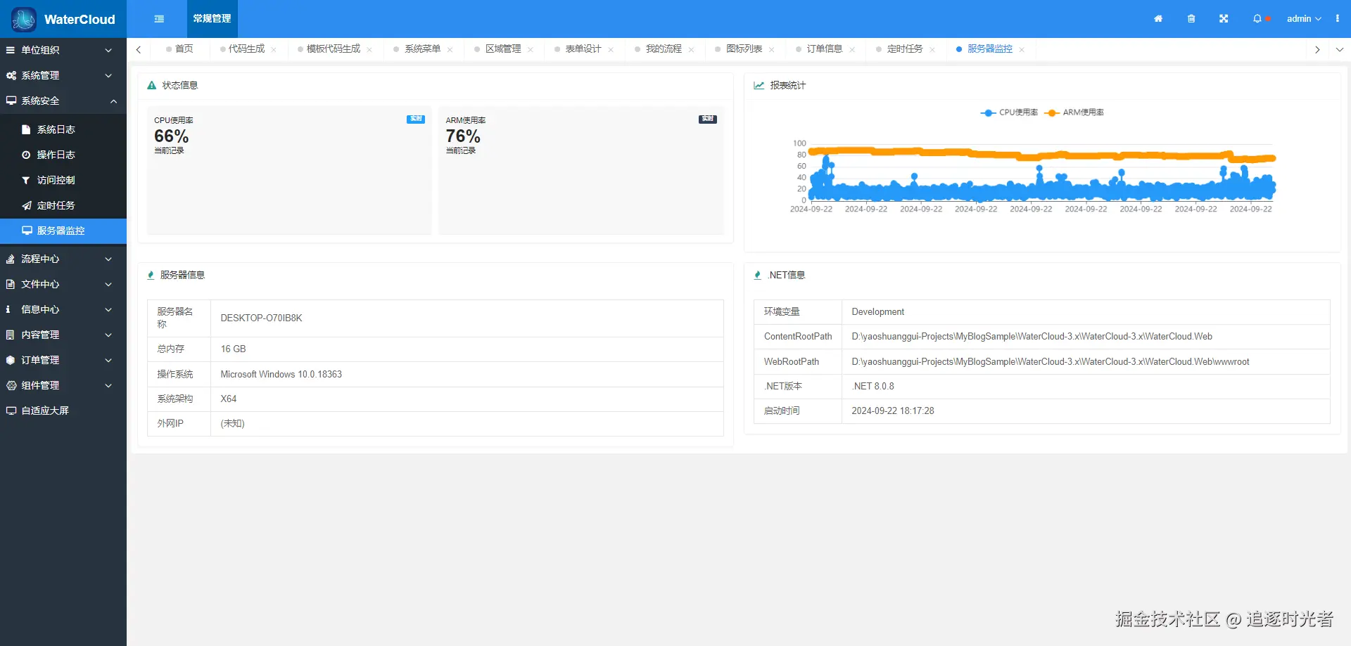1351x646 pixels.
Task: Click the 66% CPU usage value
Action: (172, 136)
